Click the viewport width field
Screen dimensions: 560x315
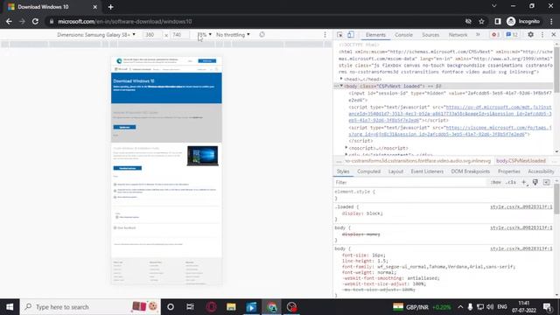(152, 35)
